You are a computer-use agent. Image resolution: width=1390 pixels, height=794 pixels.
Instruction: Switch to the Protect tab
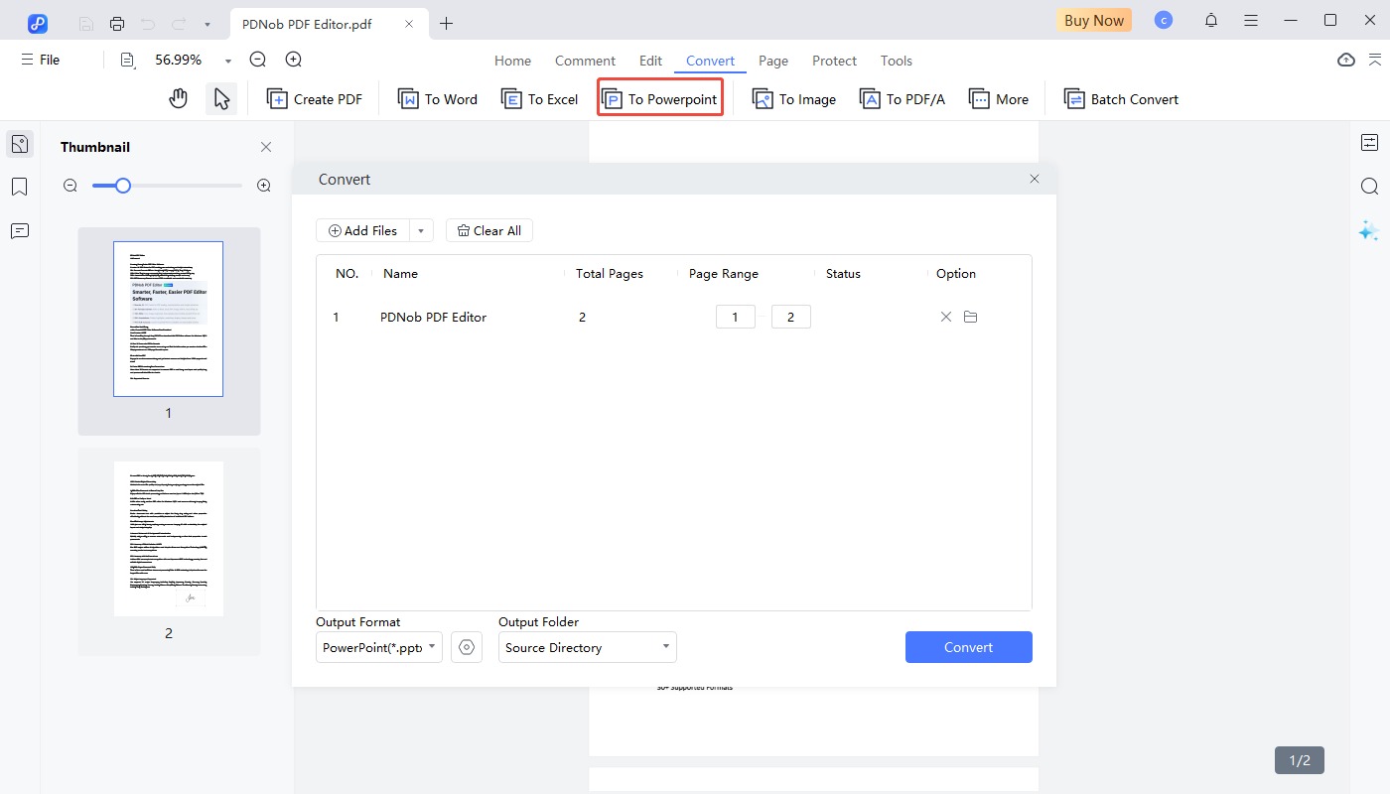834,61
